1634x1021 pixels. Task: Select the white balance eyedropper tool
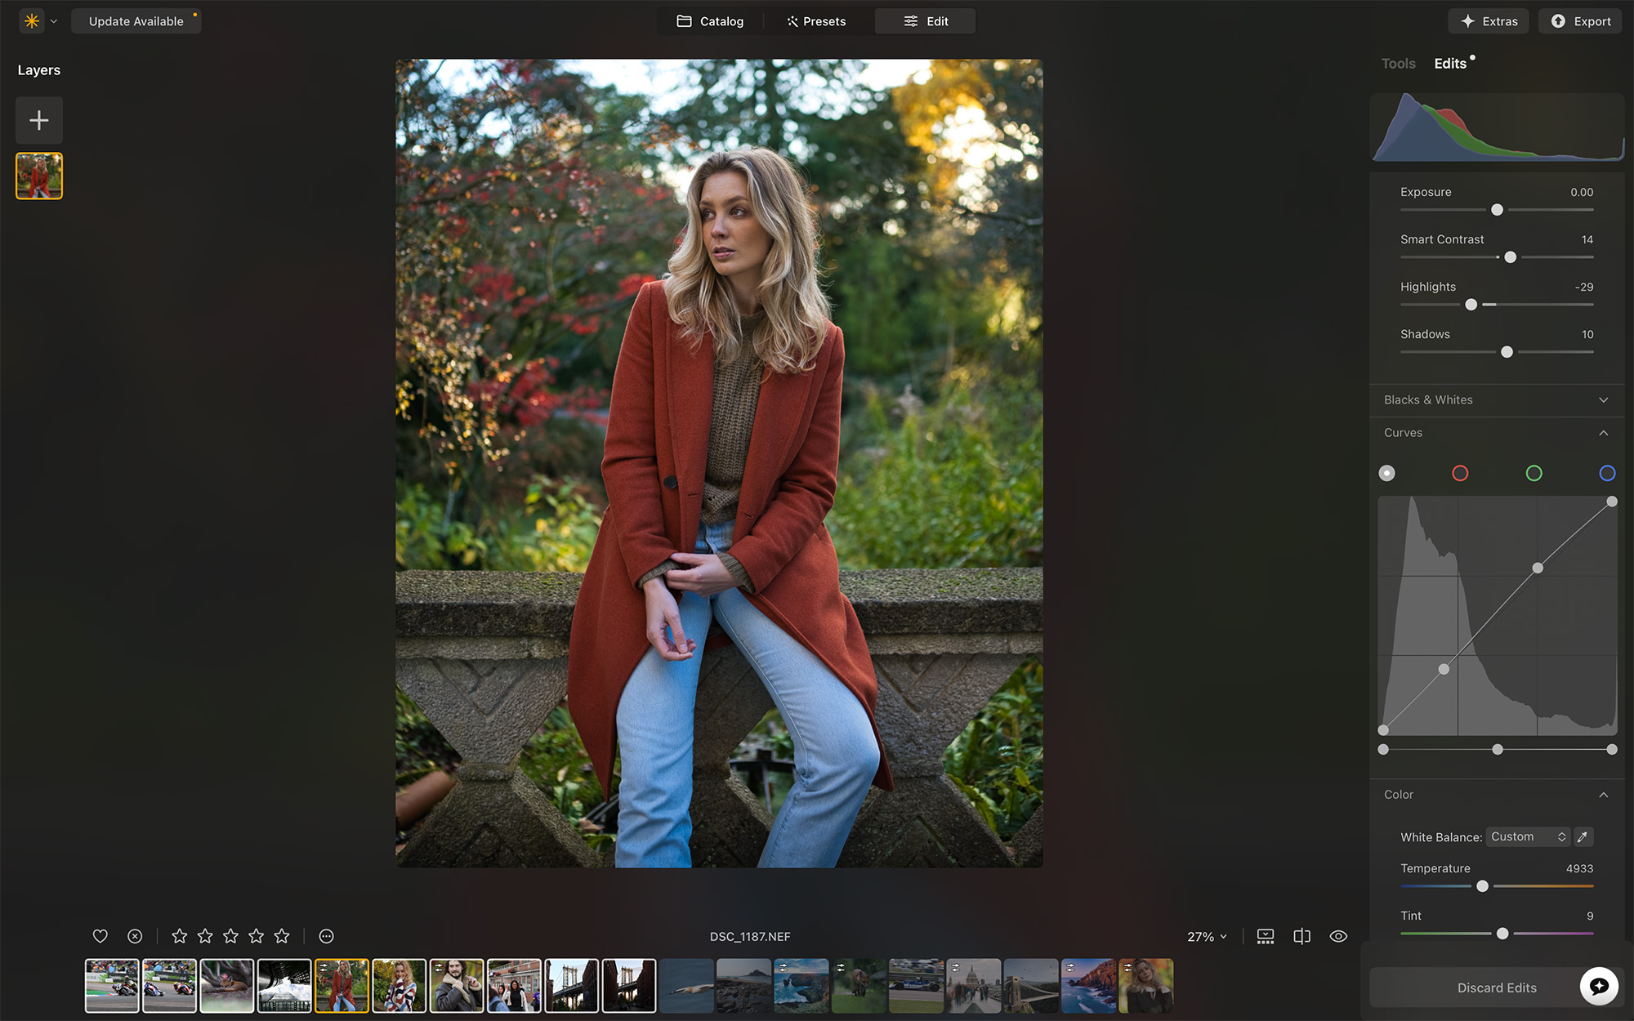point(1583,836)
